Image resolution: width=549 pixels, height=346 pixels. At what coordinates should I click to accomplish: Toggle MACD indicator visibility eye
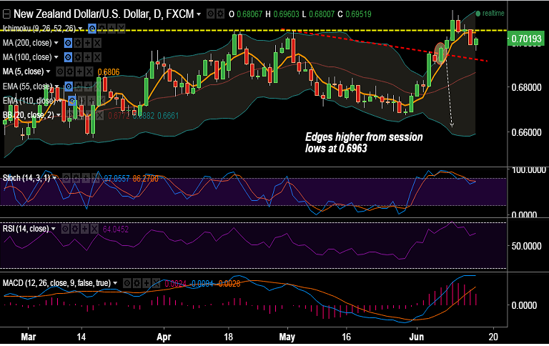[127, 283]
